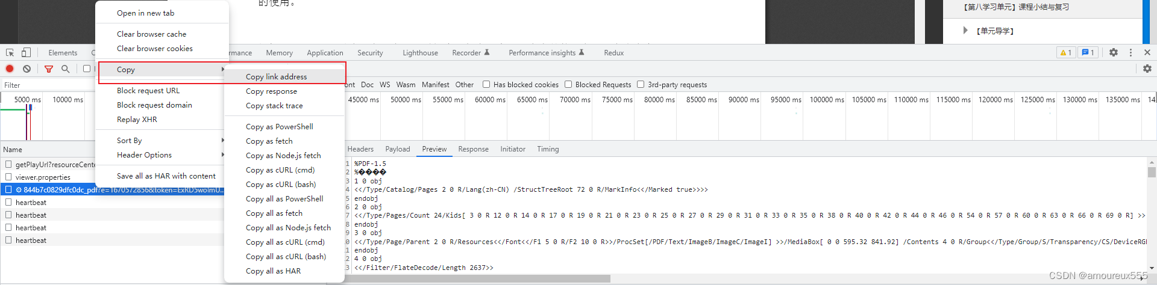Filter requests by Manifest type
Image resolution: width=1157 pixels, height=285 pixels.
[436, 85]
